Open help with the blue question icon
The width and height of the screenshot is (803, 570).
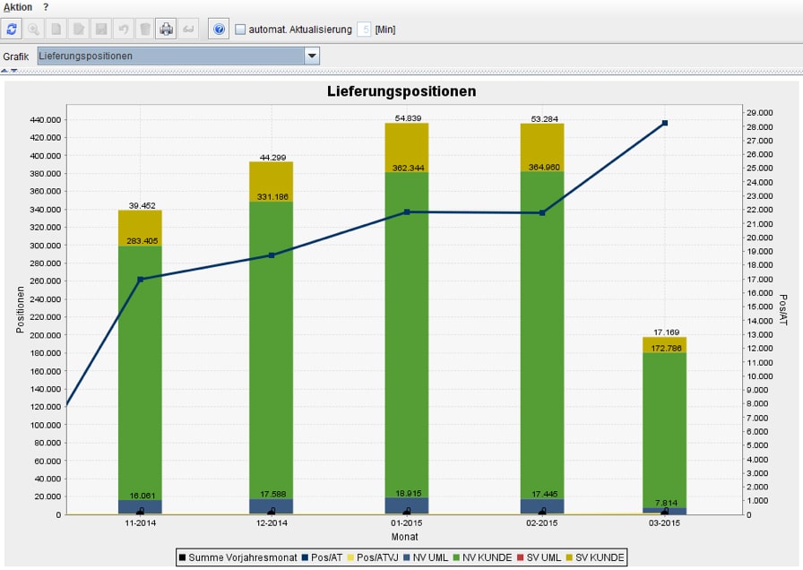click(219, 30)
